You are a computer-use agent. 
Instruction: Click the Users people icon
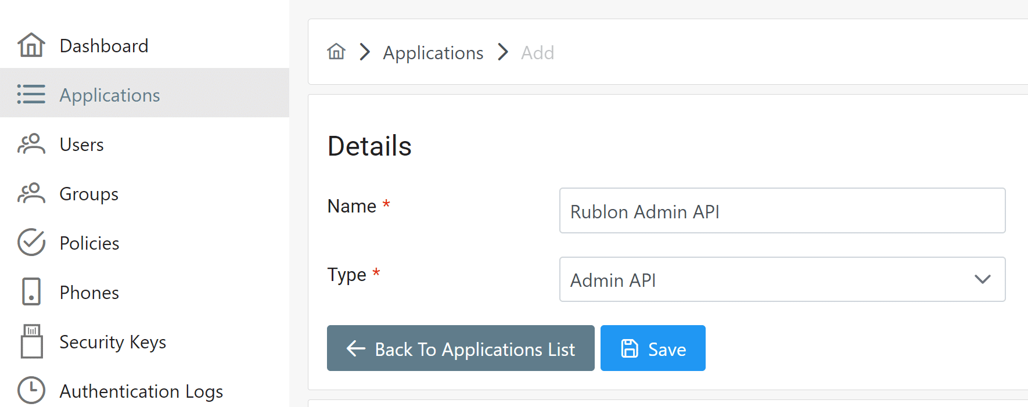(x=31, y=144)
